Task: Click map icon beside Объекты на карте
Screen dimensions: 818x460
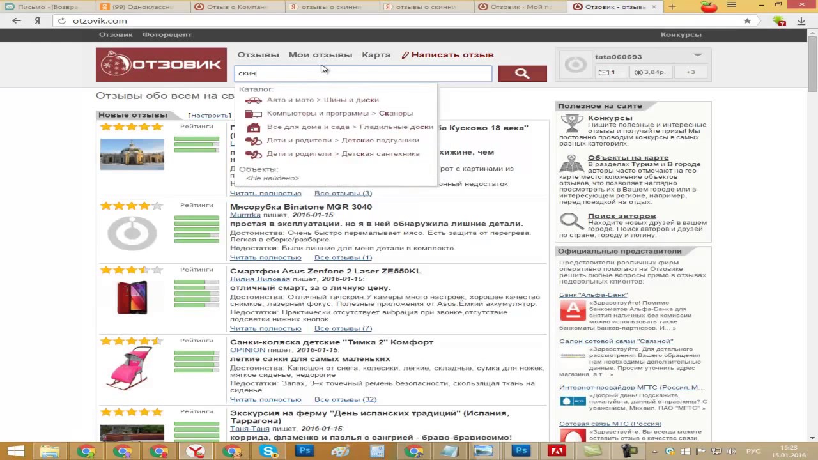Action: tap(571, 164)
